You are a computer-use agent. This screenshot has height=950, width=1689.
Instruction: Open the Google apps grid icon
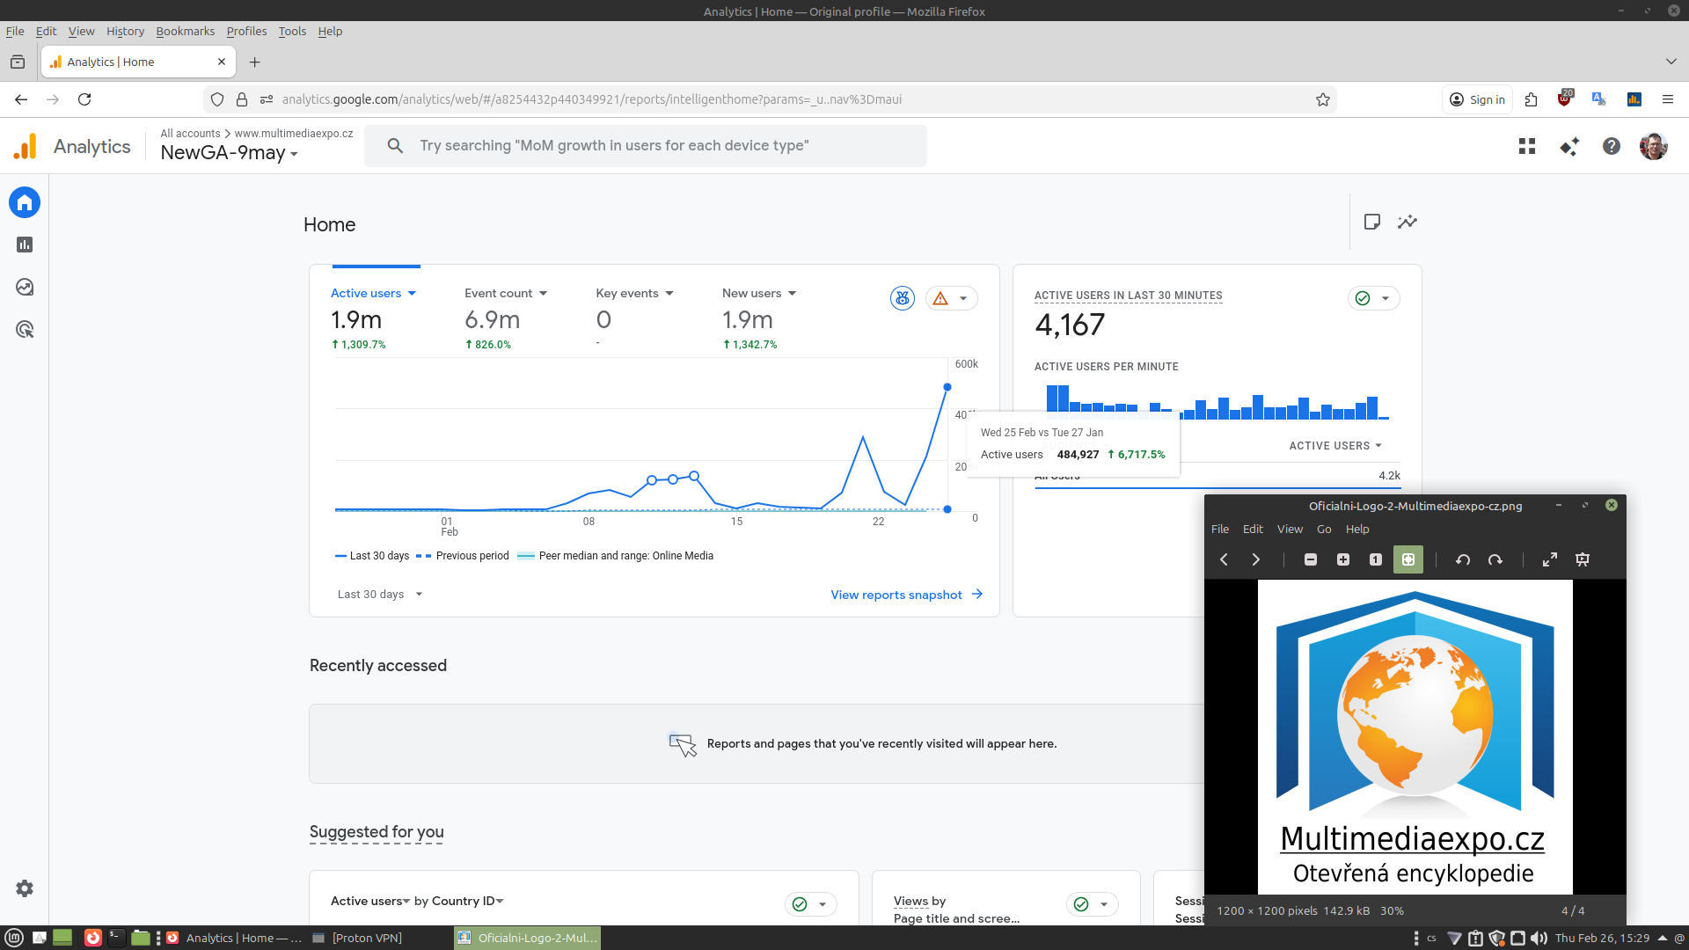(x=1527, y=146)
